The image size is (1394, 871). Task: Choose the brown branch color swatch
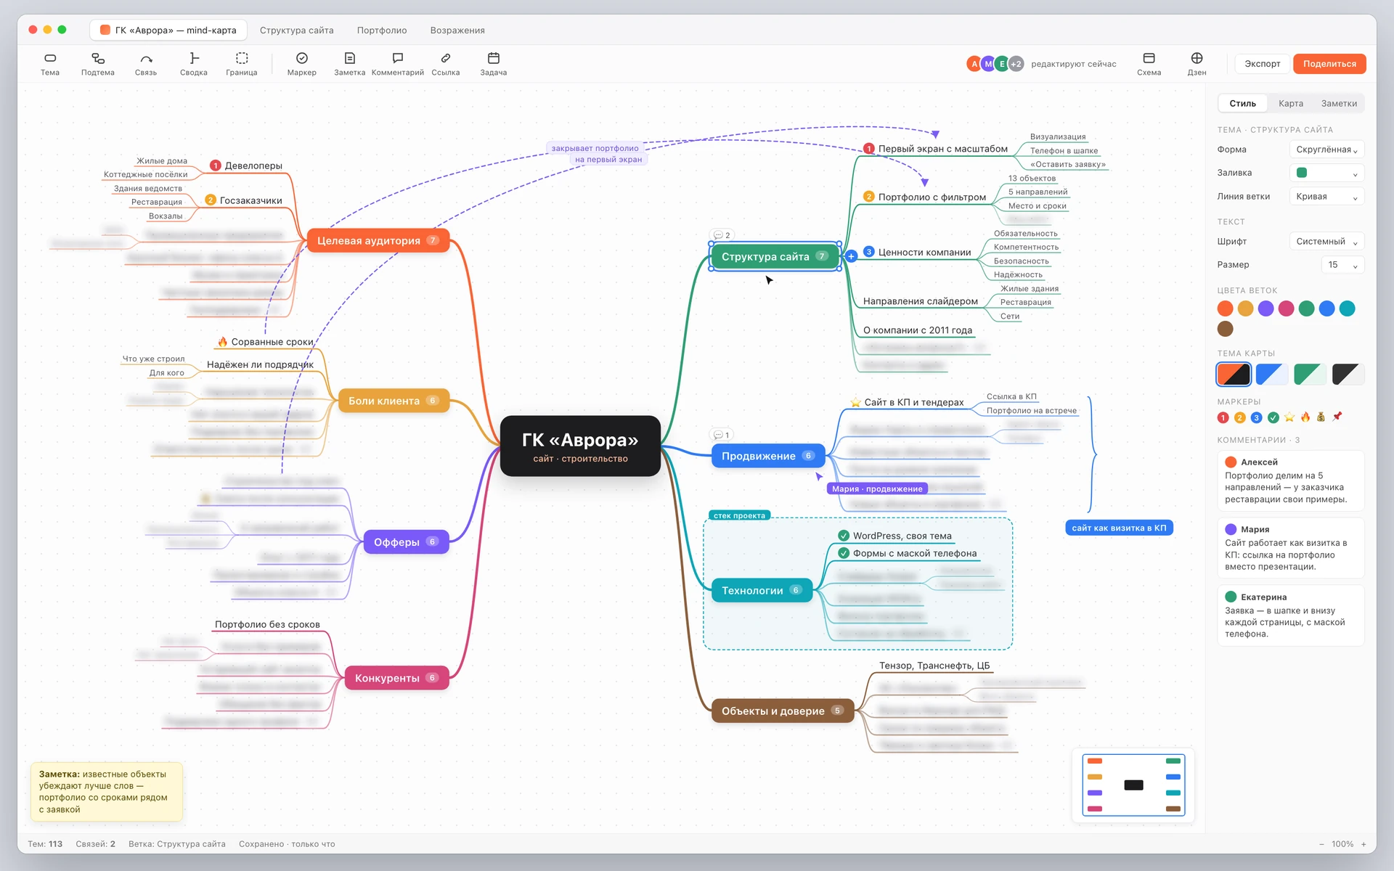pyautogui.click(x=1226, y=329)
